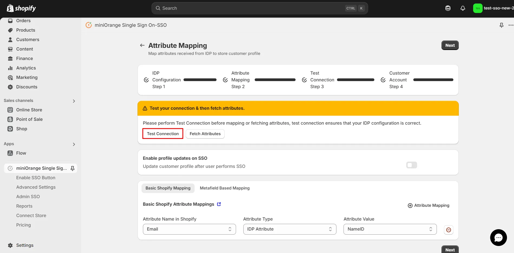Viewport: 514px width, 253px height.
Task: Click the Attribute Mapping Step 2 progress bar
Action: (275, 80)
